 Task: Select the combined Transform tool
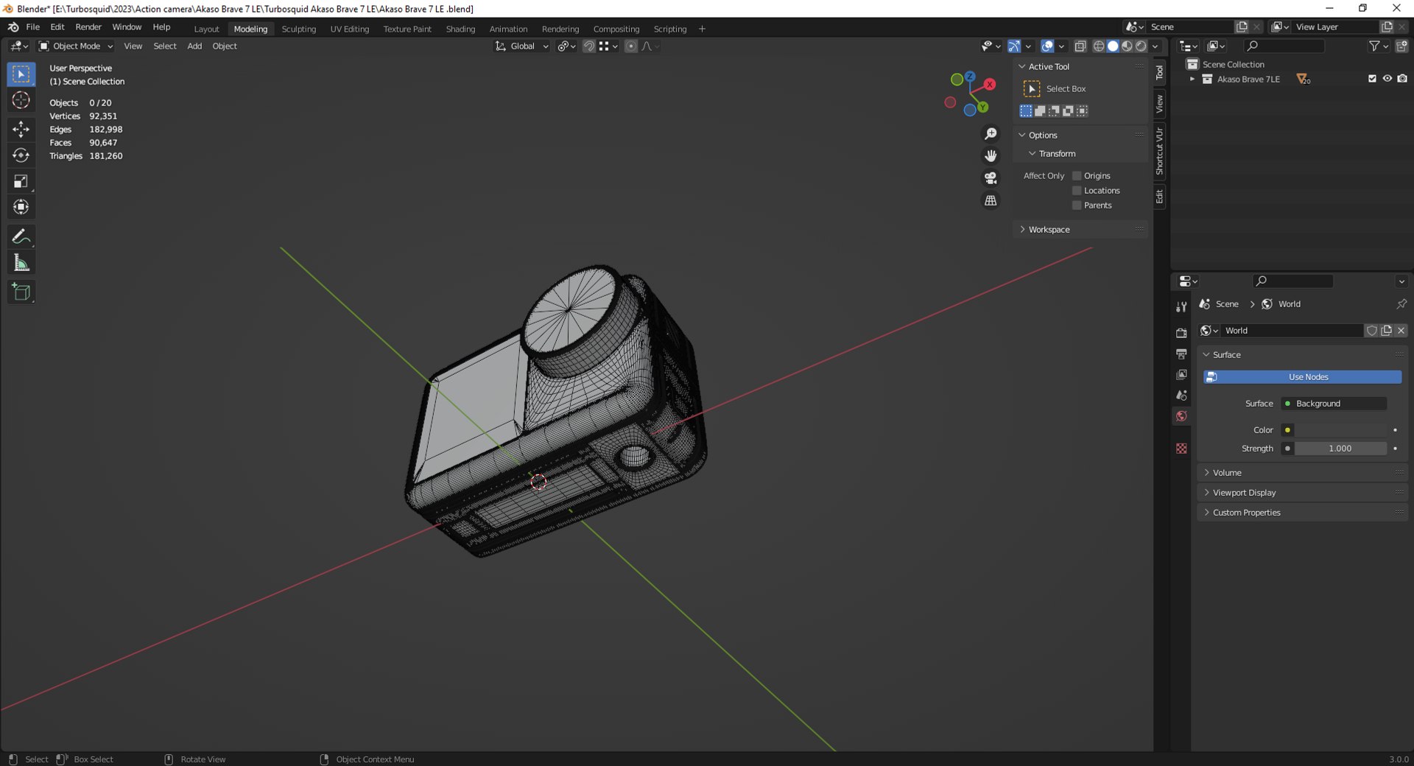[x=21, y=207]
